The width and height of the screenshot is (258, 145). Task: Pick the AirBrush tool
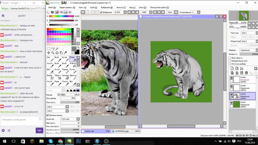tap(73, 65)
